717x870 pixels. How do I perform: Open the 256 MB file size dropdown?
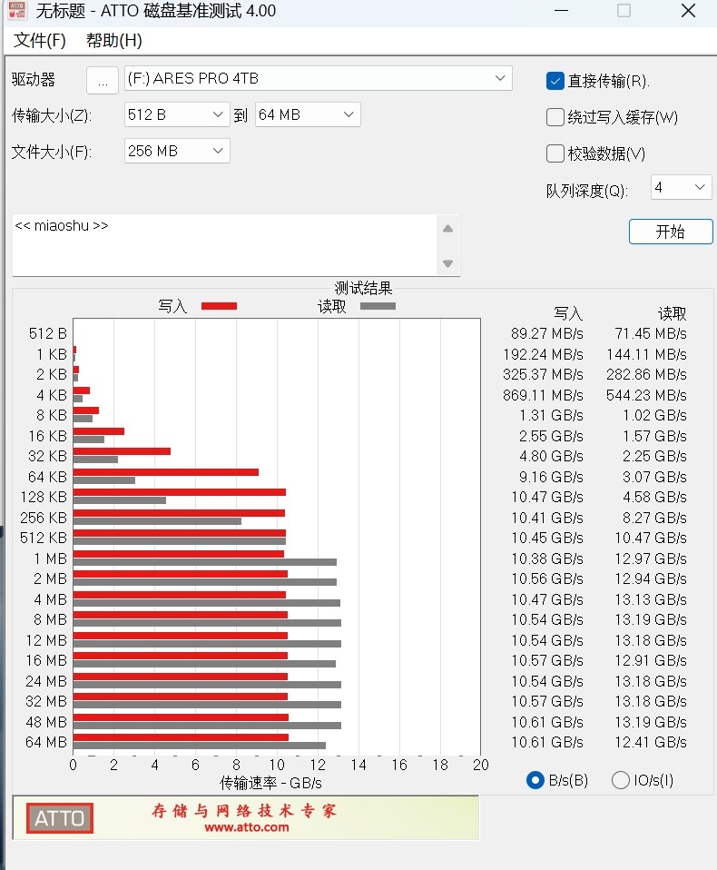click(177, 151)
